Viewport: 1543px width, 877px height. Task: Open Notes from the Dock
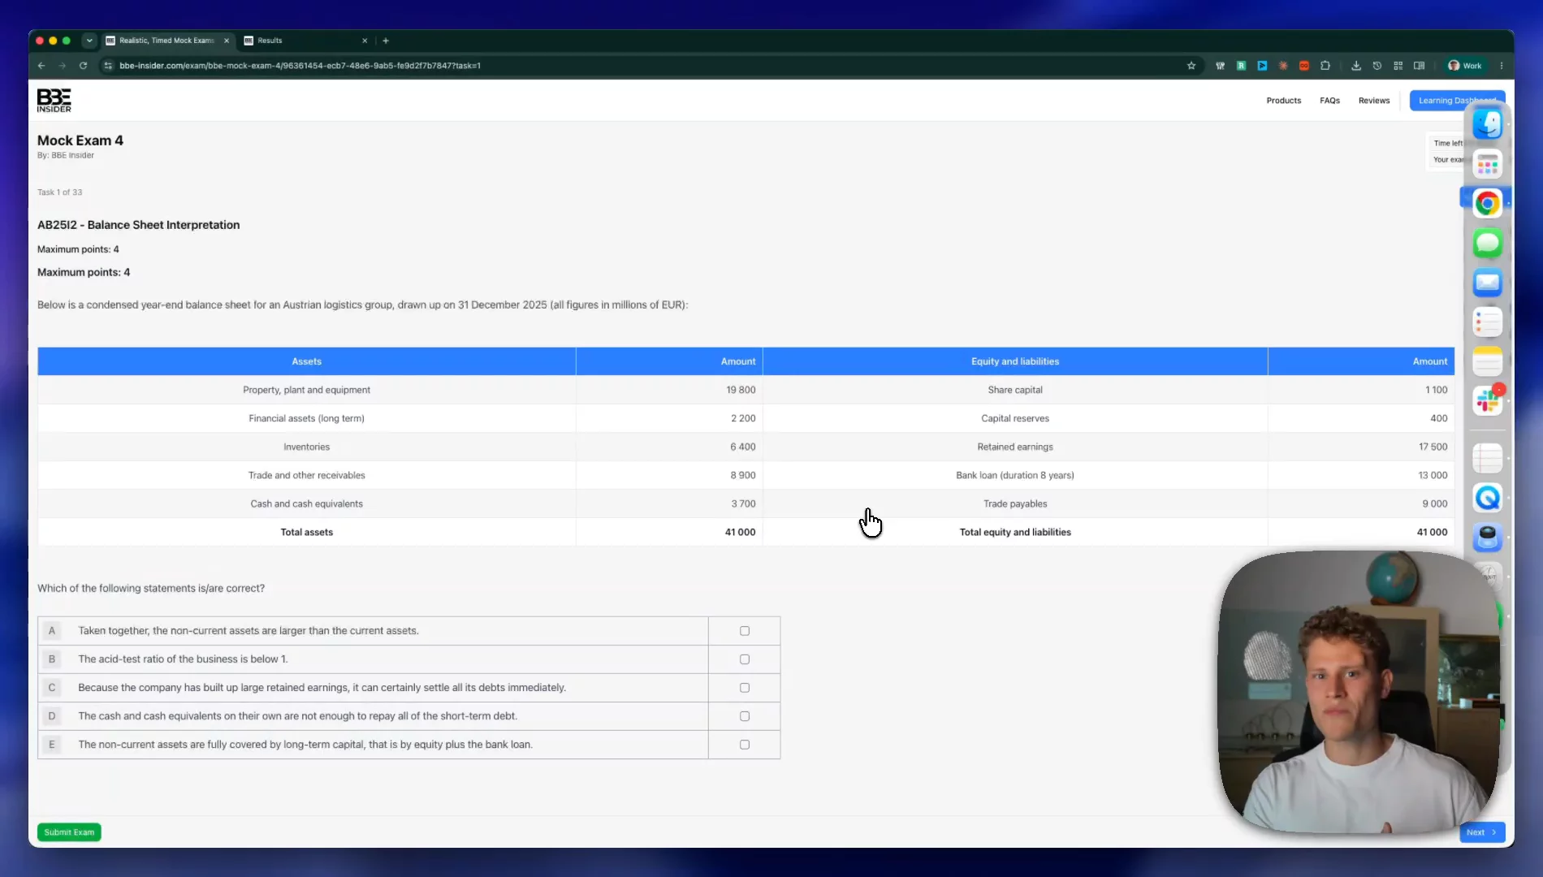(1487, 361)
